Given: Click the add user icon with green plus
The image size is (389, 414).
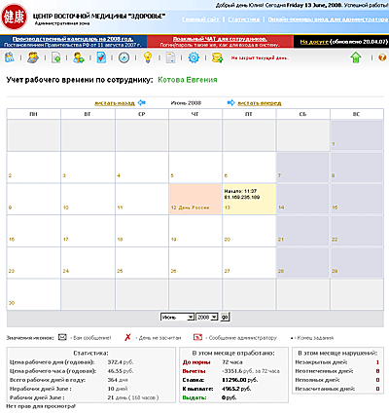Looking at the screenshot, I should [79, 57].
